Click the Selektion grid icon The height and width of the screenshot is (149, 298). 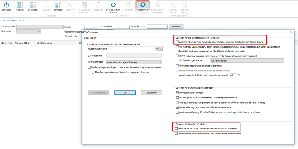(x=33, y=5)
